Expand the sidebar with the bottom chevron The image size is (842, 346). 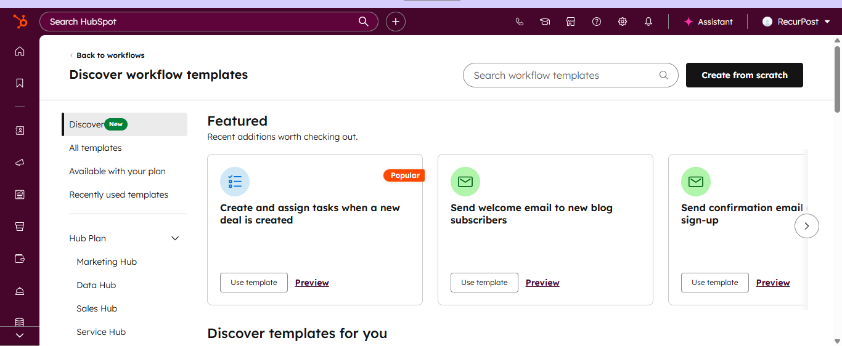[x=20, y=336]
